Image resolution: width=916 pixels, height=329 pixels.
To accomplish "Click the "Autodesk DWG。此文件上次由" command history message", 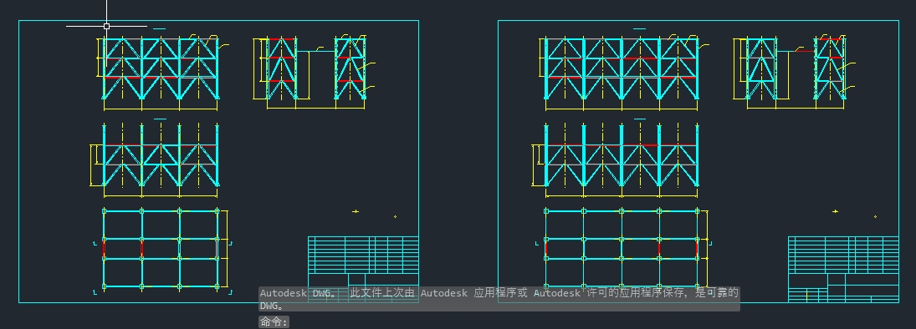I will click(x=499, y=299).
